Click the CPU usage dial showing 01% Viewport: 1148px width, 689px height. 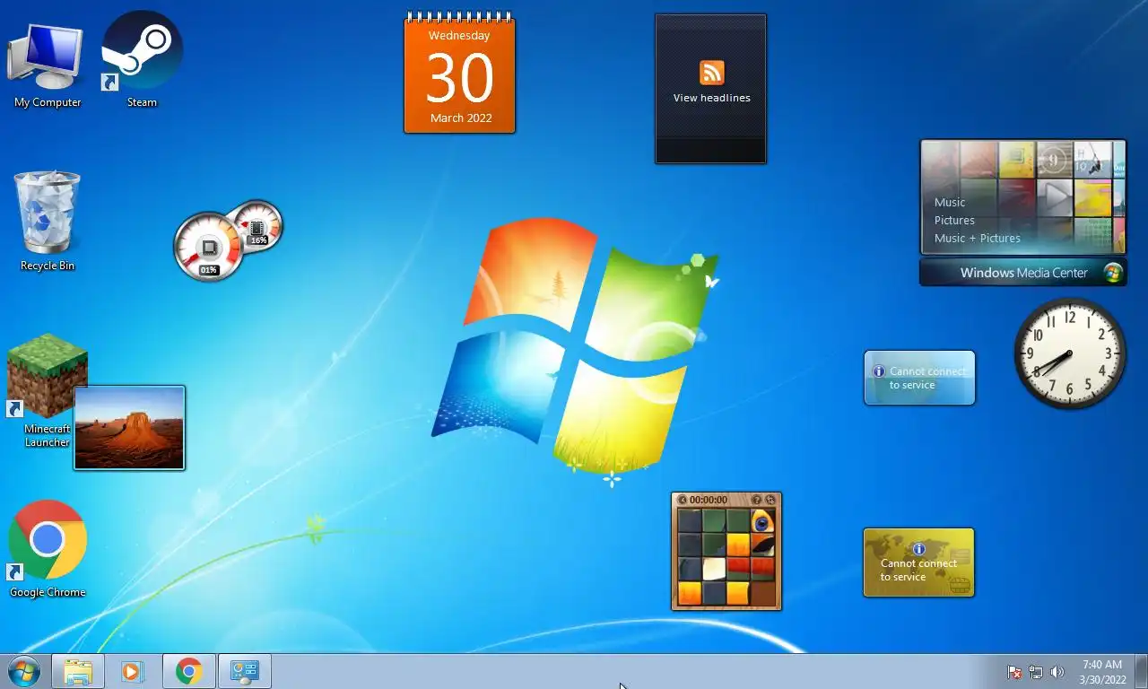point(208,246)
